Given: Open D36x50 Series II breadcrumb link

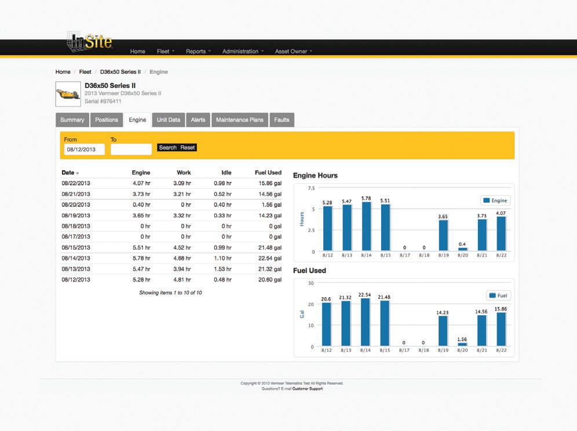Looking at the screenshot, I should pos(120,72).
